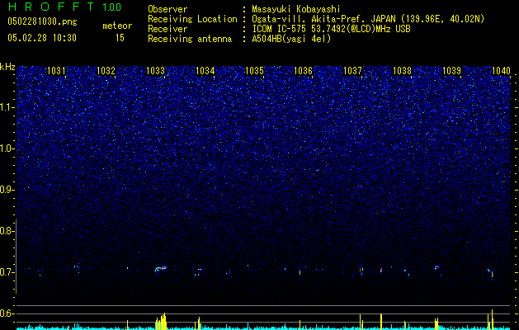This screenshot has width=519, height=330.
Task: Click observer name Masayuki Kobayashi
Action: coord(296,9)
